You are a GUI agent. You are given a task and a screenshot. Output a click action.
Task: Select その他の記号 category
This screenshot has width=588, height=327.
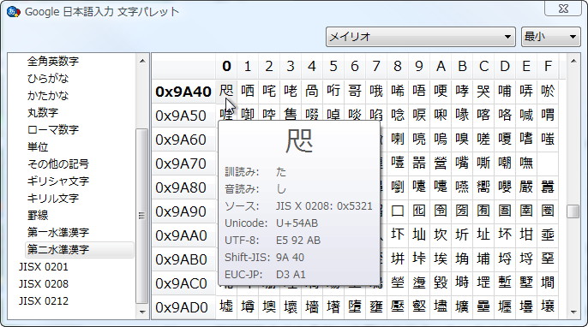(58, 163)
